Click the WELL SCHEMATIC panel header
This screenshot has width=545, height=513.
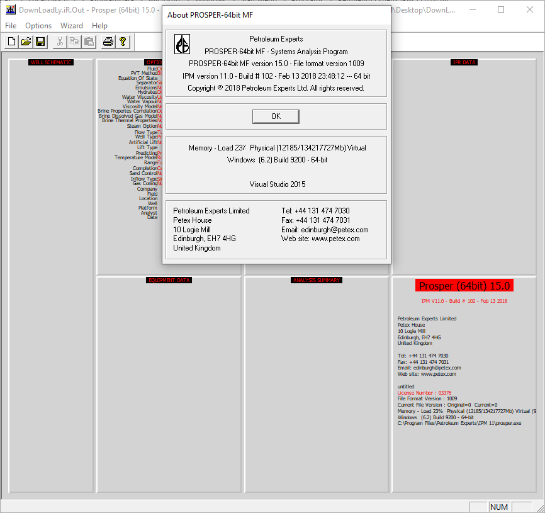[x=51, y=62]
